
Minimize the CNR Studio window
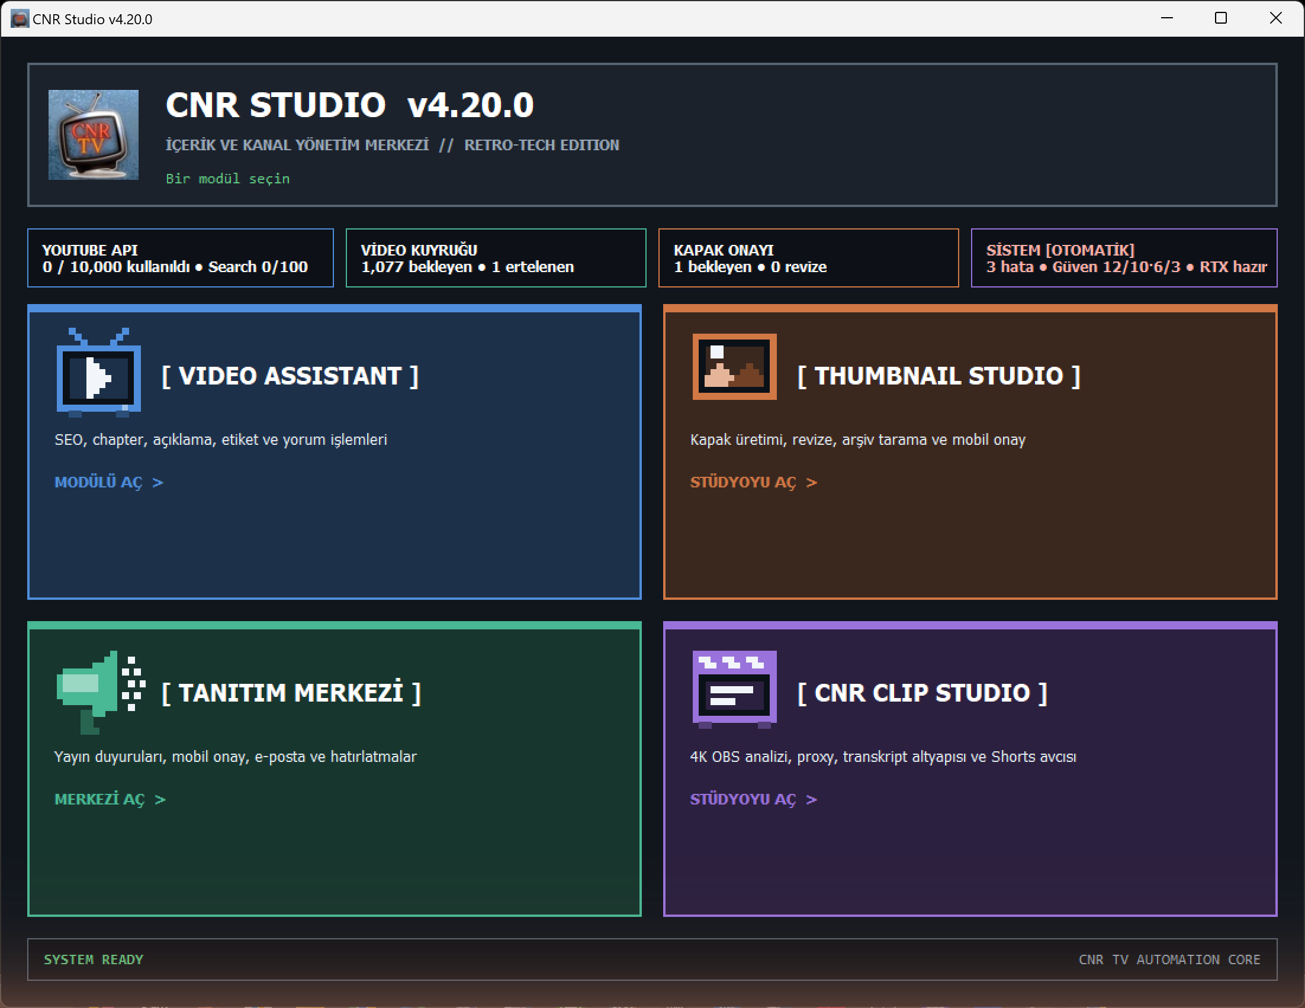pyautogui.click(x=1167, y=18)
